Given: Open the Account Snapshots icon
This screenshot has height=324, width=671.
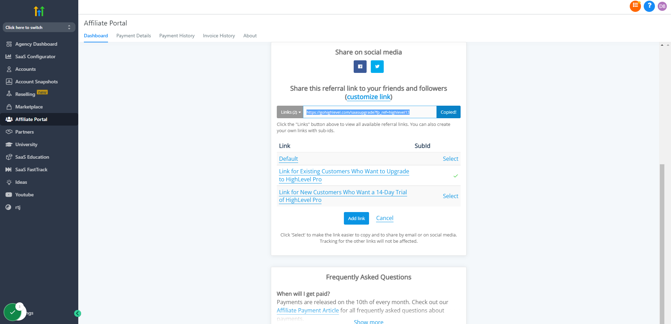Looking at the screenshot, I should pyautogui.click(x=9, y=82).
